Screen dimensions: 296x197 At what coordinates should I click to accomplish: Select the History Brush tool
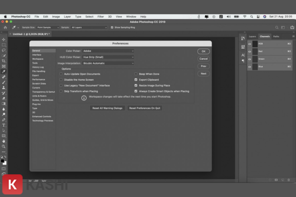(x=3, y=93)
